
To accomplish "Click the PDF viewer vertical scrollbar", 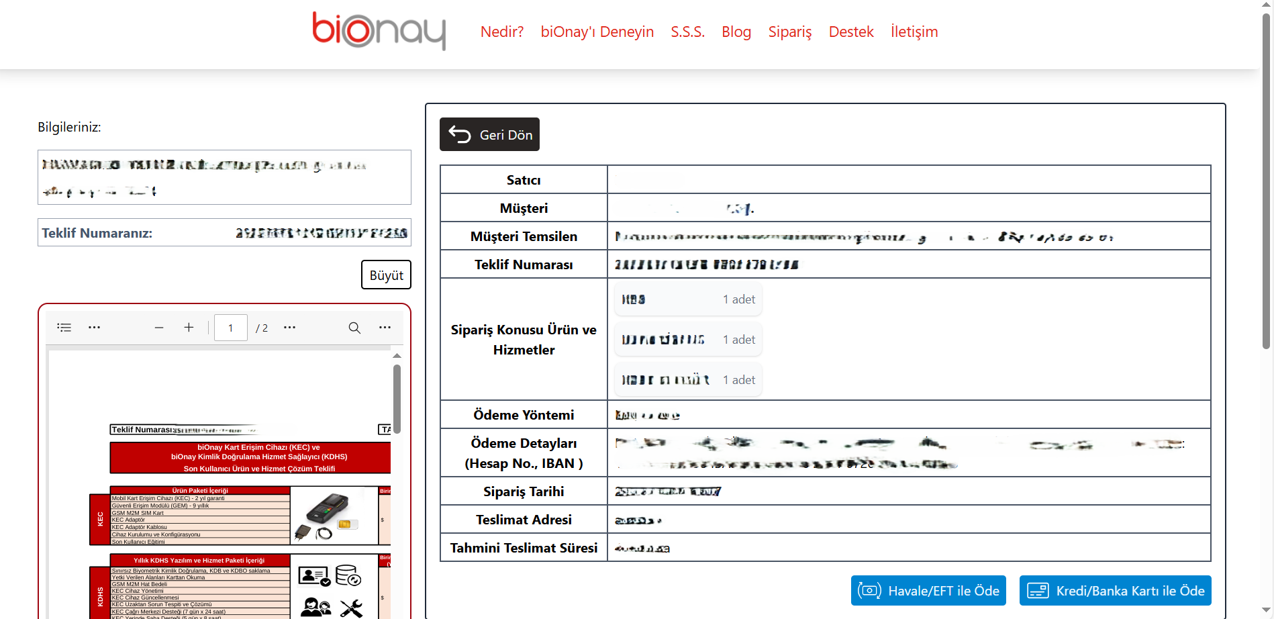I will (x=397, y=399).
